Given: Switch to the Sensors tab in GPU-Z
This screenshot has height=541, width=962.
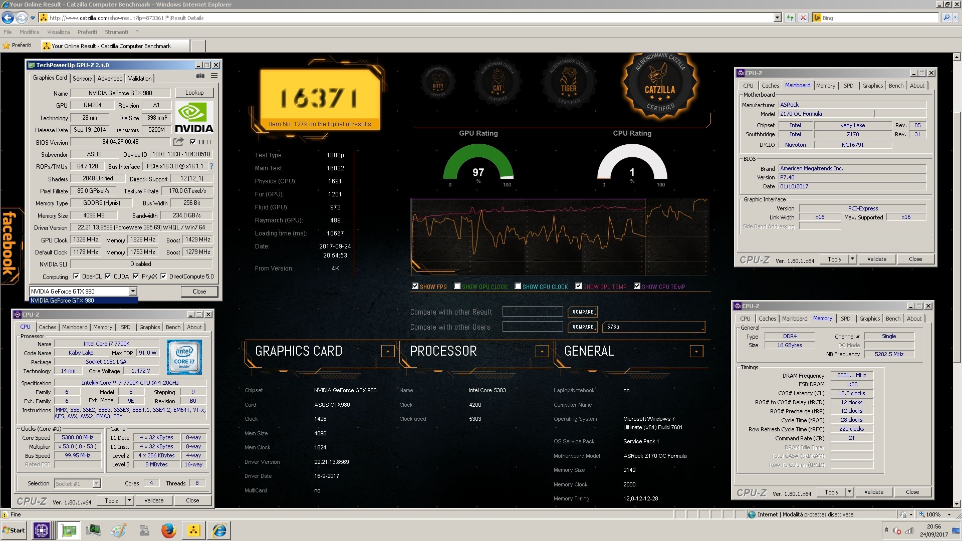Looking at the screenshot, I should click(x=82, y=79).
